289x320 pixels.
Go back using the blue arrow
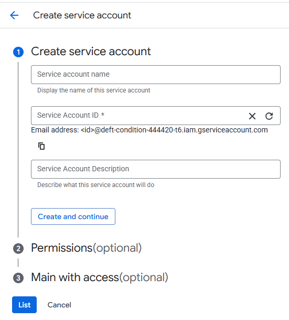tap(14, 15)
